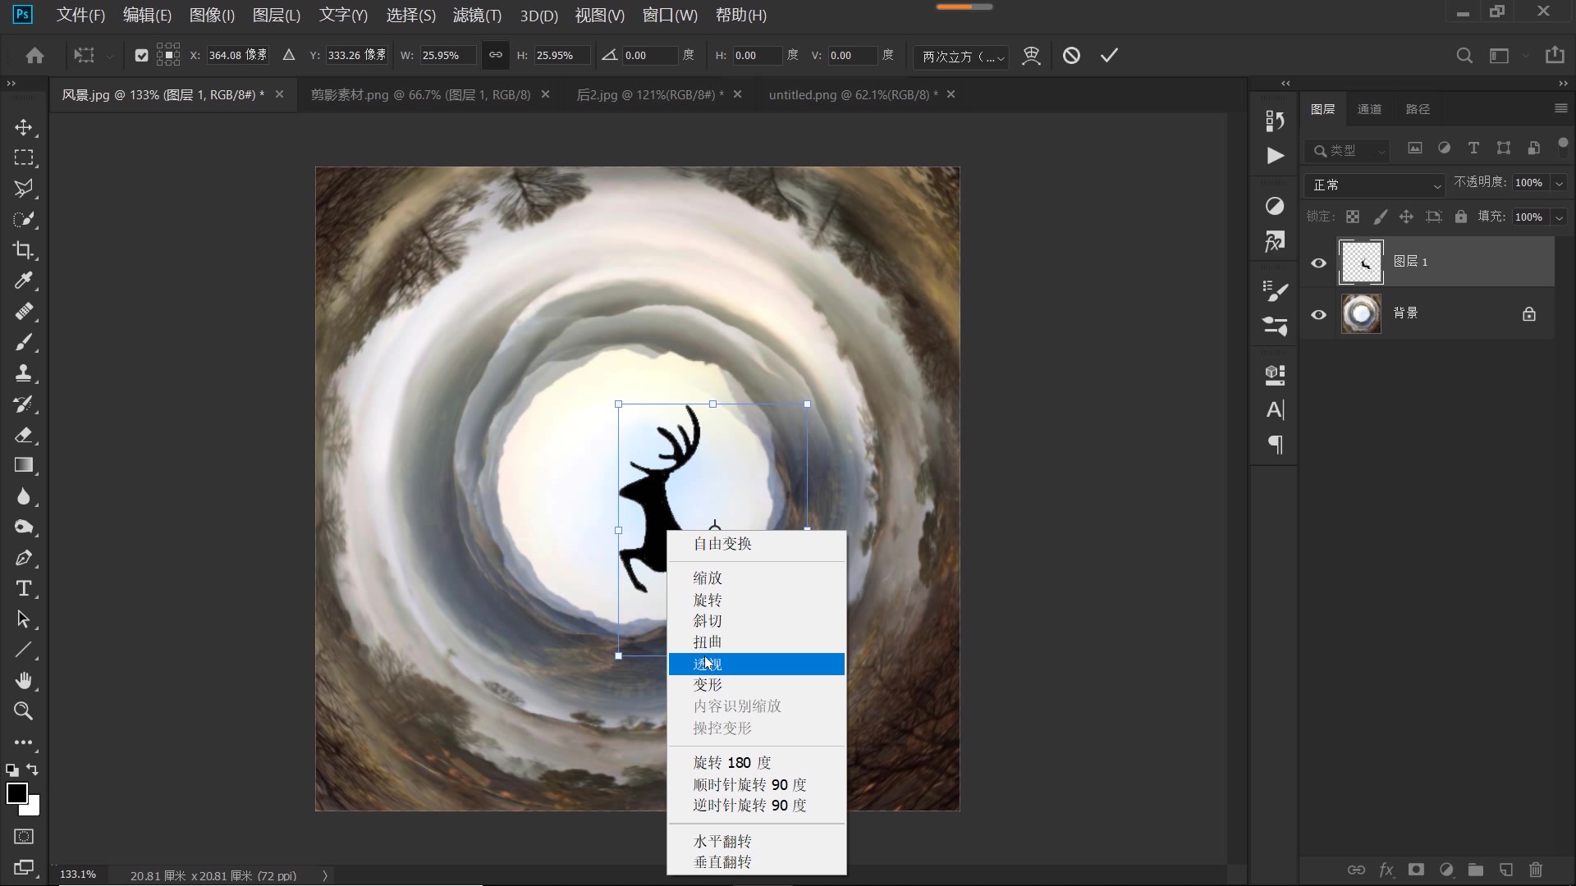The height and width of the screenshot is (886, 1576).
Task: Open the 两次立方 interpolation dropdown
Action: (962, 56)
